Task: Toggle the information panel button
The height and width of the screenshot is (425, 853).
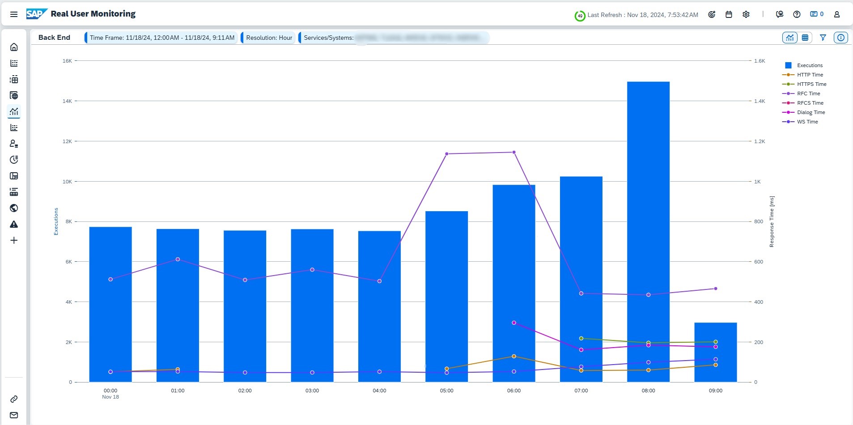Action: pyautogui.click(x=841, y=38)
